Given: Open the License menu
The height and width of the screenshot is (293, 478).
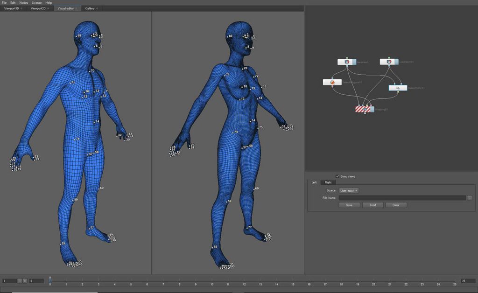Looking at the screenshot, I should pos(36,3).
